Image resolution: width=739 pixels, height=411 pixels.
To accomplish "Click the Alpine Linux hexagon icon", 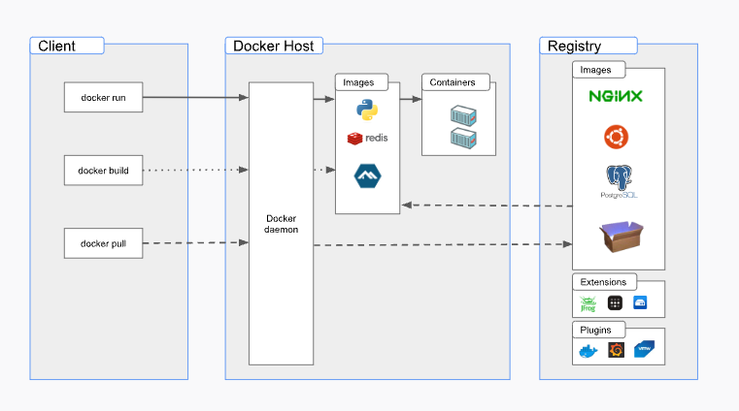I will 367,175.
